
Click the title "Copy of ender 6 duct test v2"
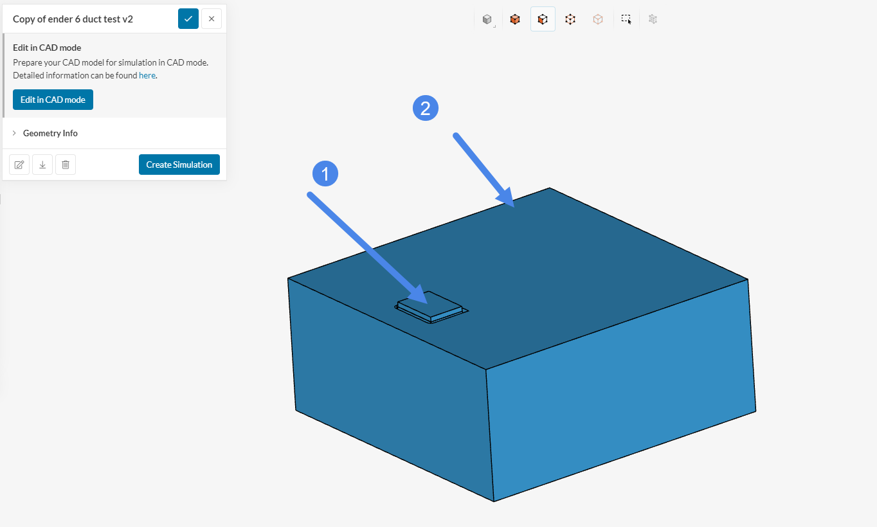pyautogui.click(x=73, y=19)
